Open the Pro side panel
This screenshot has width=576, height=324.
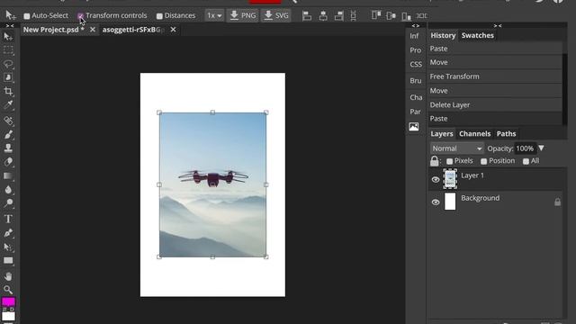[415, 50]
